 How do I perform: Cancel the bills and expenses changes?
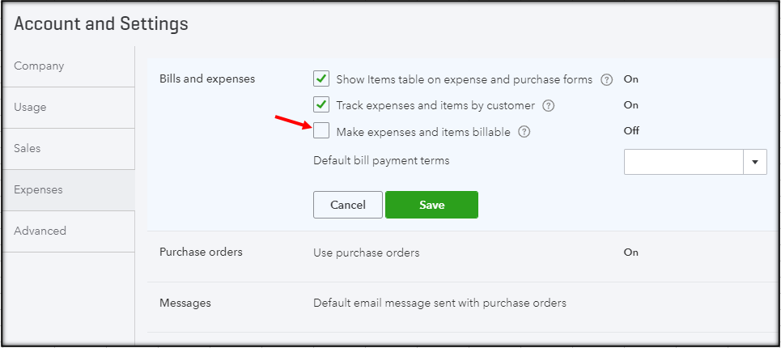(348, 205)
